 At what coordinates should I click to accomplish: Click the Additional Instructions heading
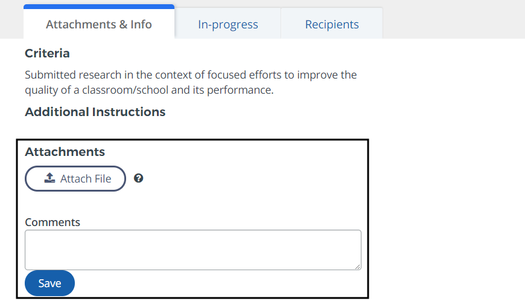(95, 112)
